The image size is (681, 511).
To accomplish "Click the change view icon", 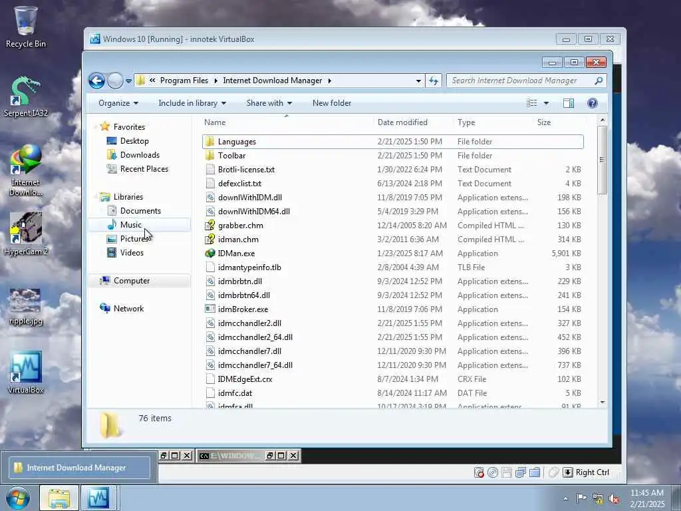I will click(x=531, y=103).
